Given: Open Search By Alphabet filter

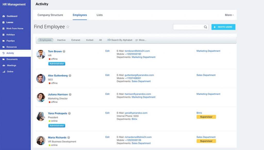Looking at the screenshot, I should tap(120, 40).
